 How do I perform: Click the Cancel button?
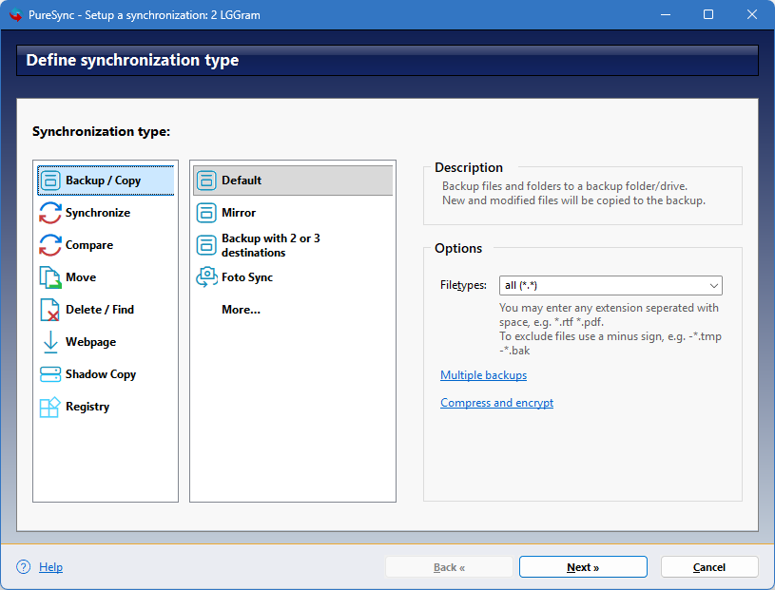pyautogui.click(x=709, y=567)
